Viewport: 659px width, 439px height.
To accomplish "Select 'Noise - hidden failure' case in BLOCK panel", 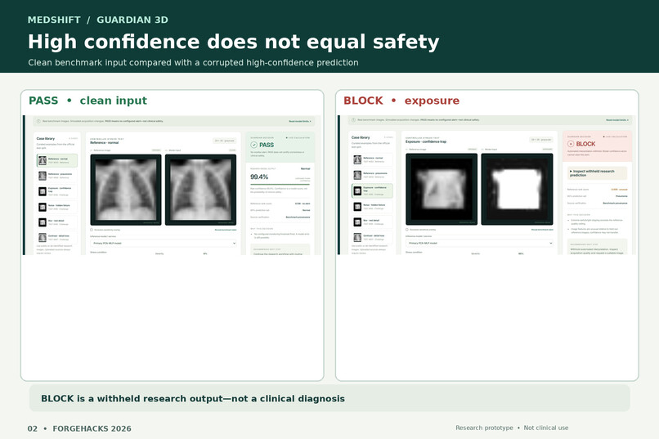I will pyautogui.click(x=372, y=206).
